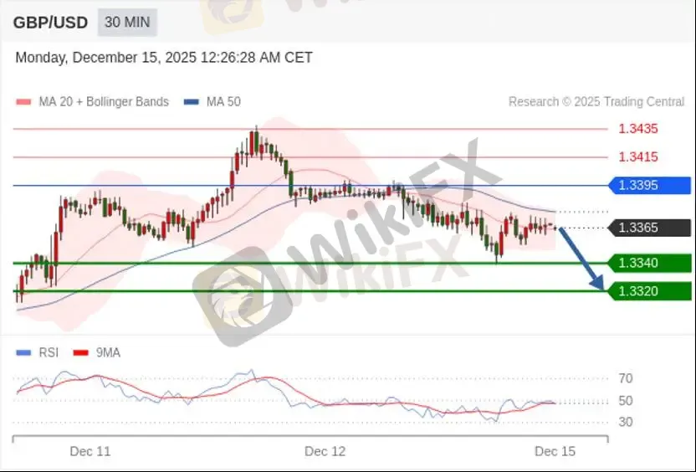Click the 1.3435 resistance level label
Viewport: 696px width, 472px height.
coord(638,129)
